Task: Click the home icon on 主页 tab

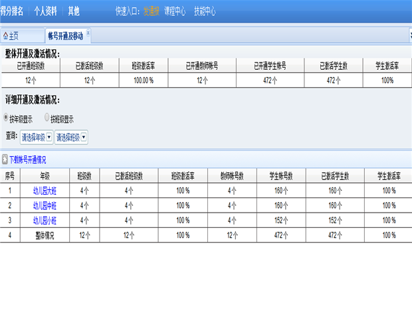Action: coord(5,35)
